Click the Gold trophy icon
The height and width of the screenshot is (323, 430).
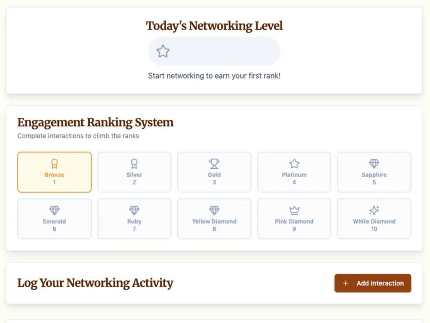coord(214,164)
